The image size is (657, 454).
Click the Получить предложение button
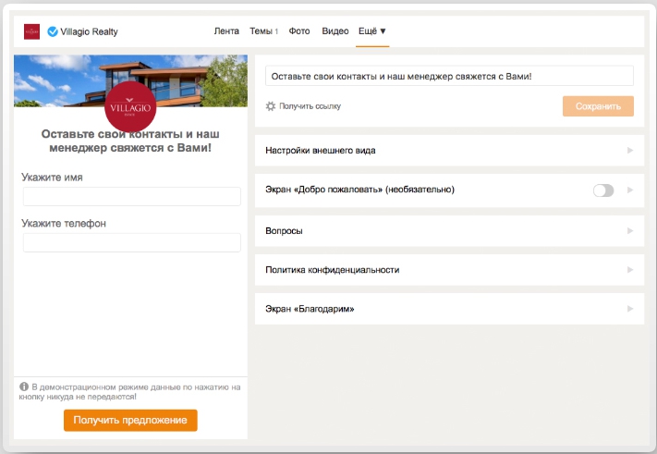pyautogui.click(x=130, y=420)
